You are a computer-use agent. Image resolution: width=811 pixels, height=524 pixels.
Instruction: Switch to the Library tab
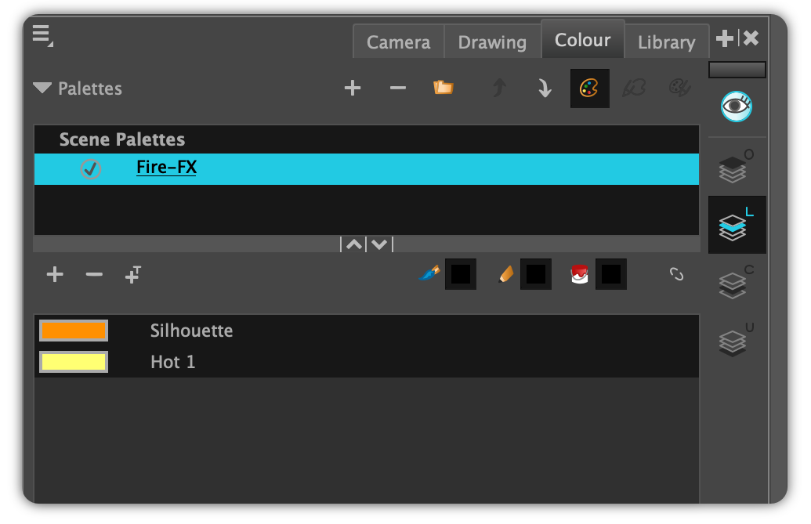(666, 42)
